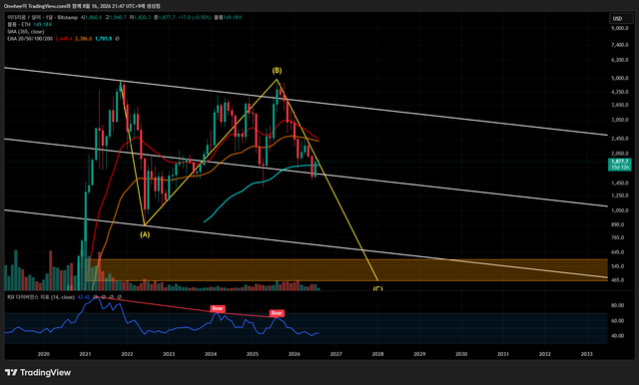Click the RSI 80.00 scale label
This screenshot has height=385, width=639.
(618, 305)
